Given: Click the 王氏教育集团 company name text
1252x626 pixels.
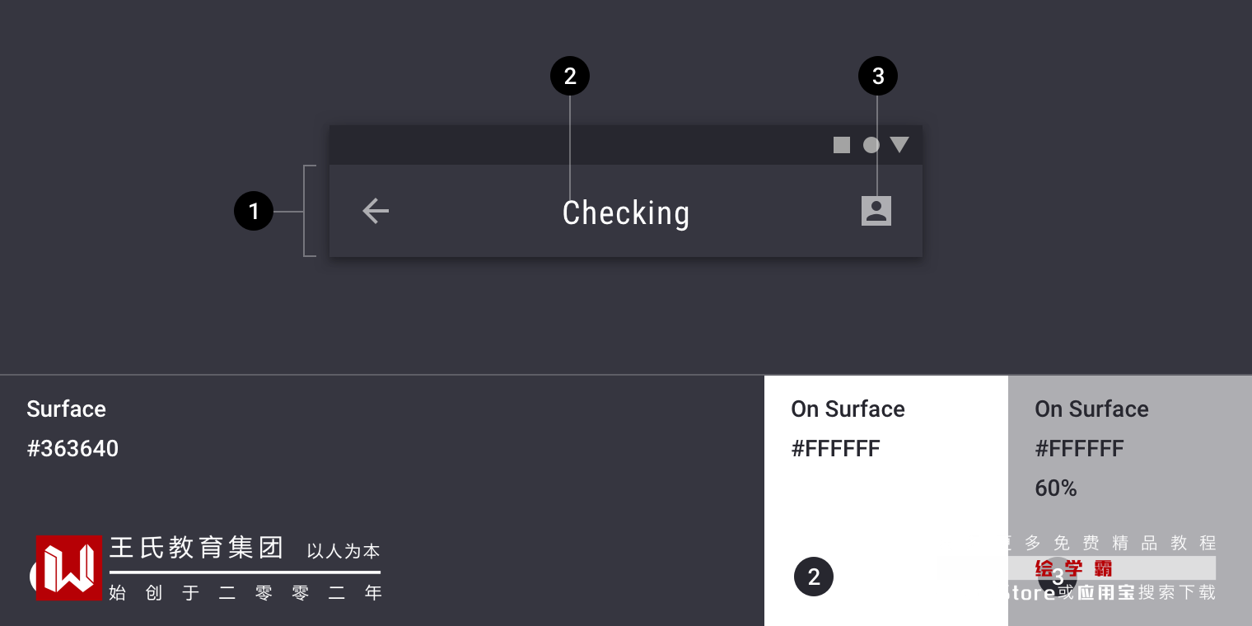Looking at the screenshot, I should [x=197, y=548].
